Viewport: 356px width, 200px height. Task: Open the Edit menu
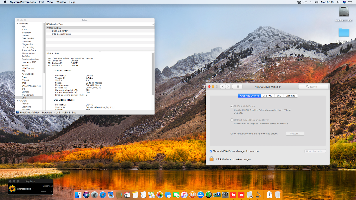(x=41, y=2)
